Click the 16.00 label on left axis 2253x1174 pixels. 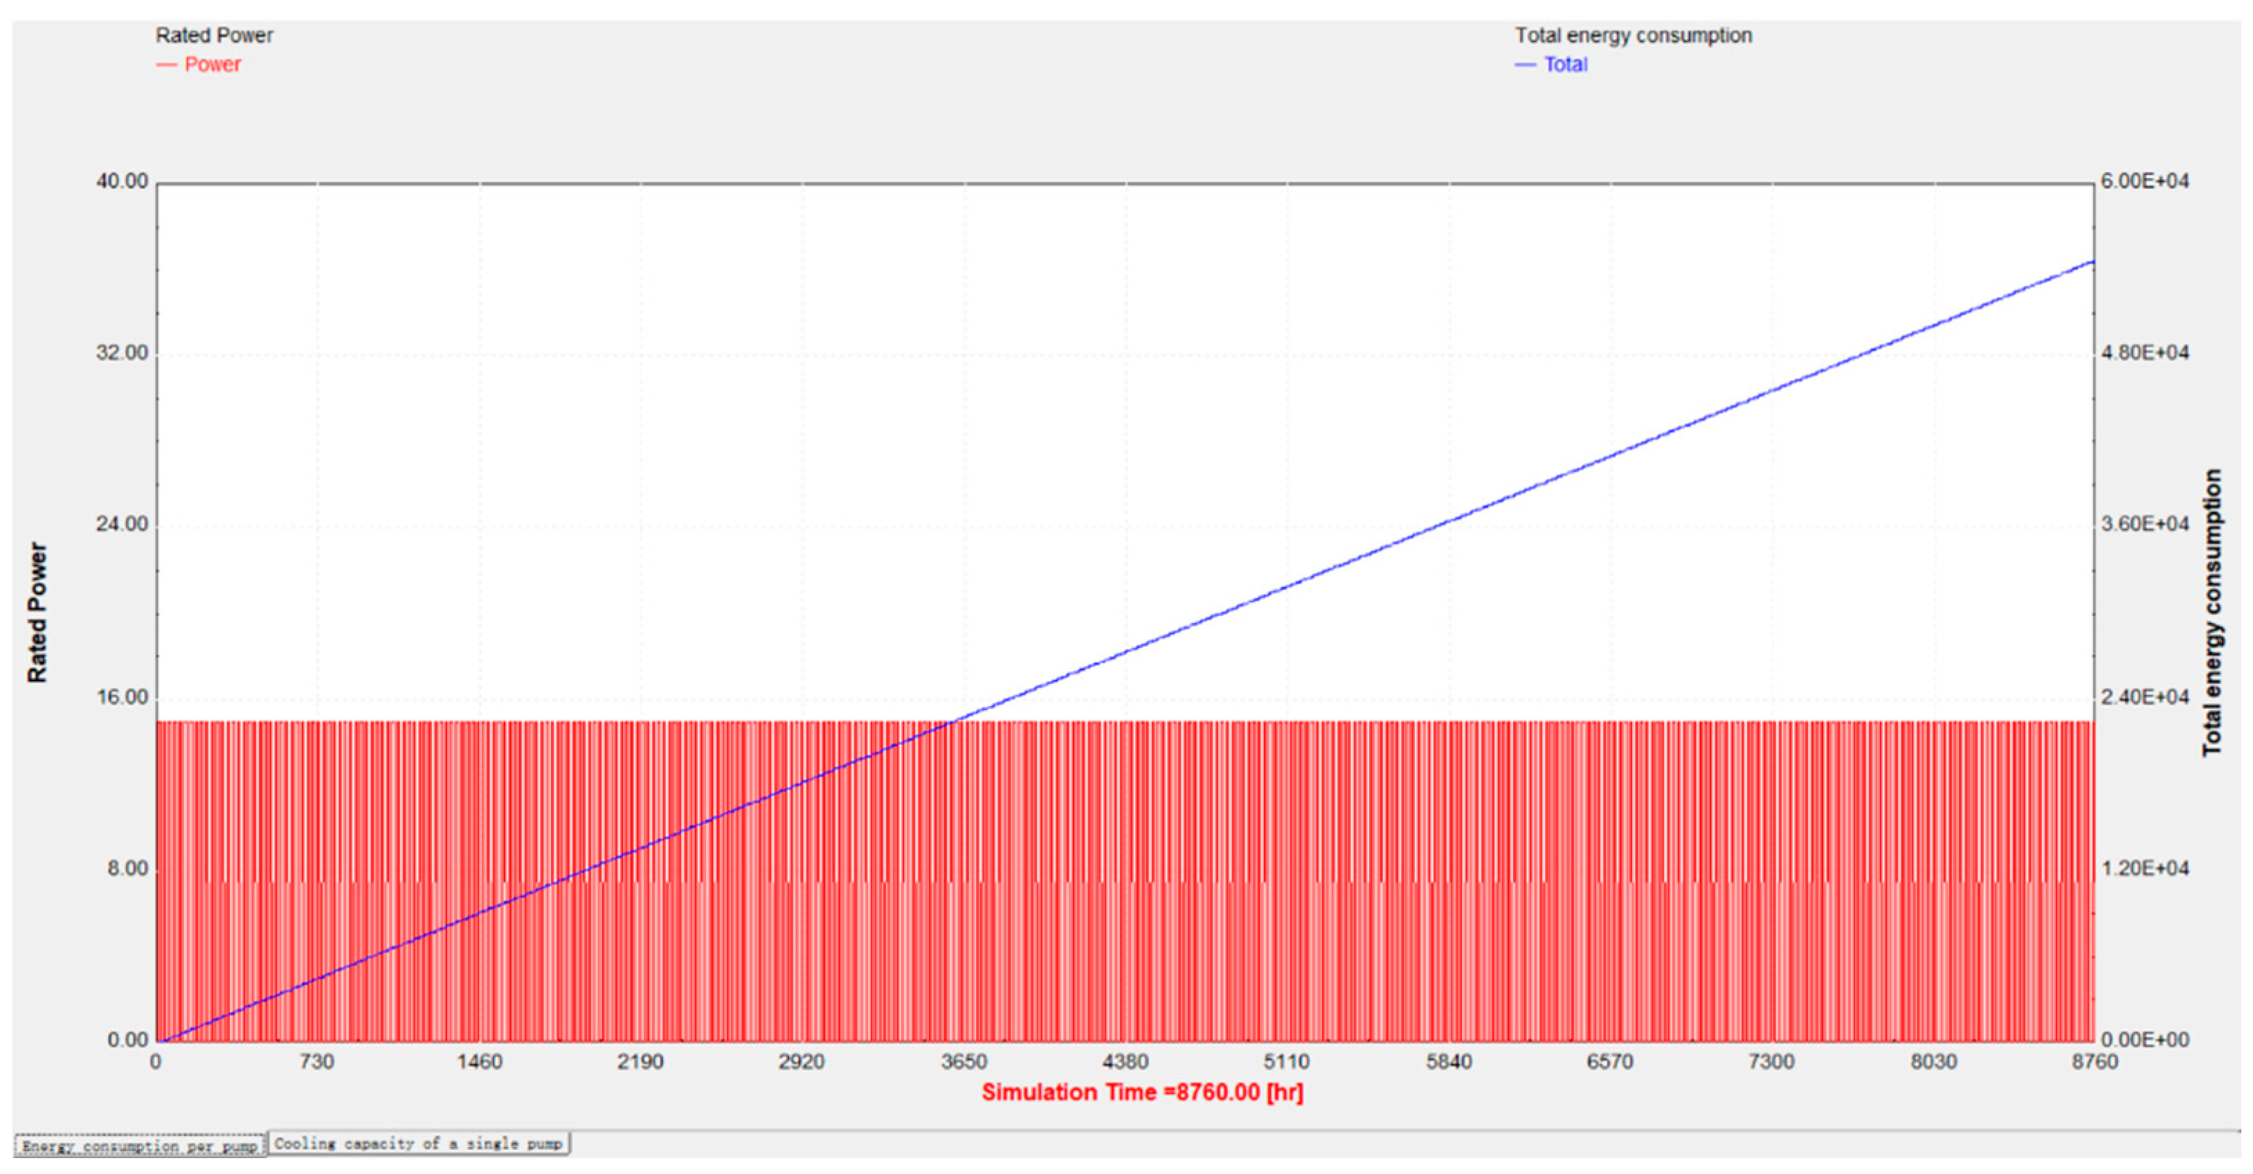[x=123, y=697]
